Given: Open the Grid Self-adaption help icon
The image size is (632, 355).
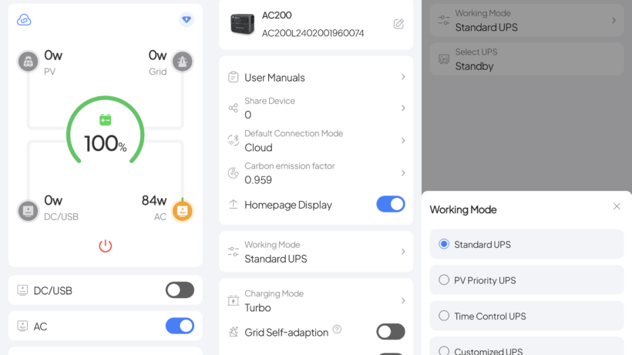Looking at the screenshot, I should [337, 330].
